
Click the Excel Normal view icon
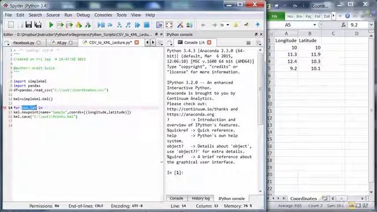[x=352, y=206]
